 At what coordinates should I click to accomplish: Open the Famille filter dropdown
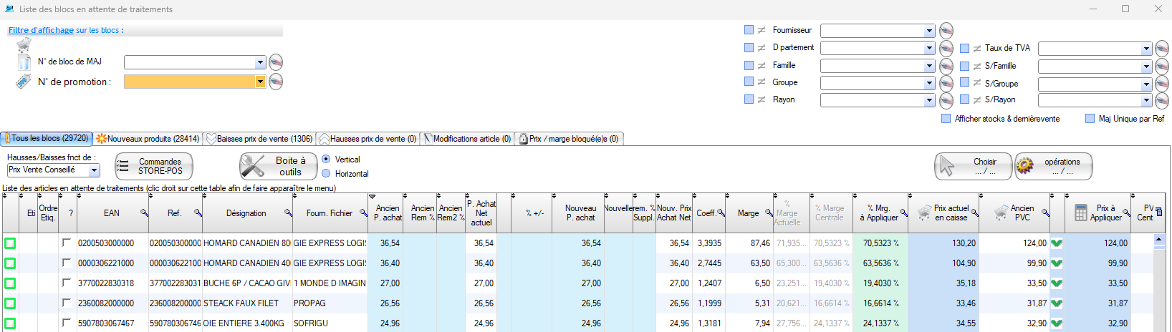[929, 66]
